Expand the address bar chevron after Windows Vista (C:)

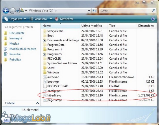pyautogui.click(x=56, y=11)
